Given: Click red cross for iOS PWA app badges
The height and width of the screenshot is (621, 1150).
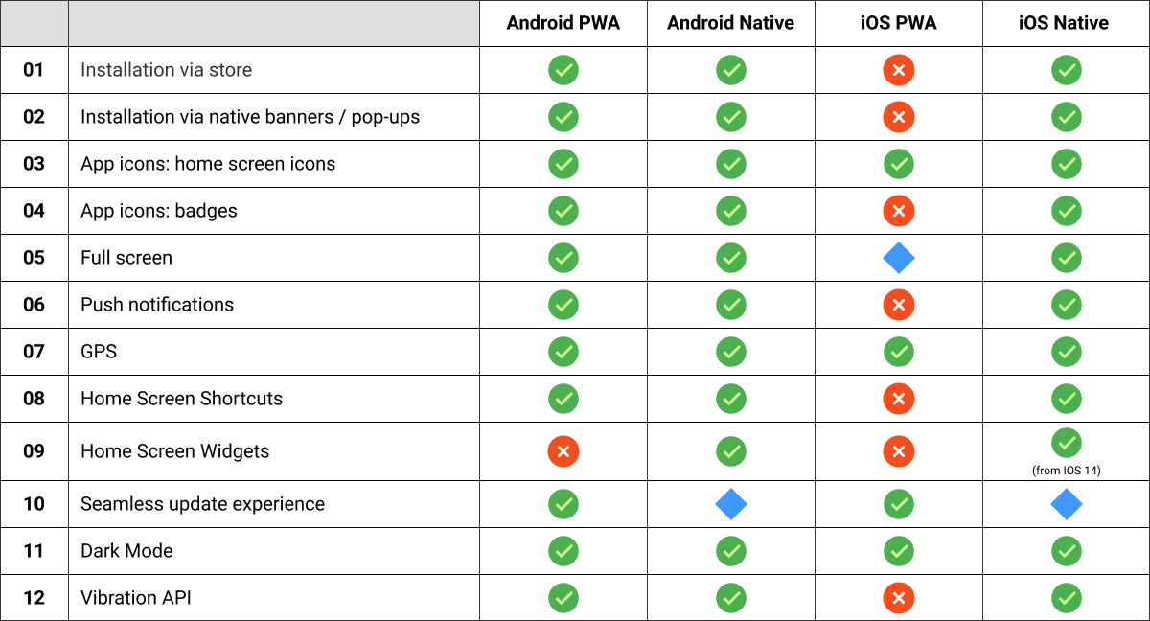Looking at the screenshot, I should pyautogui.click(x=899, y=211).
